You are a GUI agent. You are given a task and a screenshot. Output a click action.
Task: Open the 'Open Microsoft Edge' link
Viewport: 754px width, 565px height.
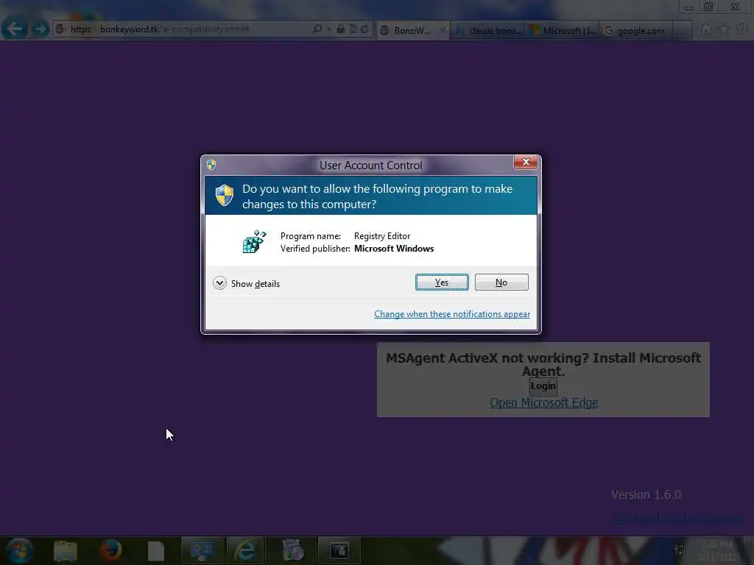click(x=543, y=402)
